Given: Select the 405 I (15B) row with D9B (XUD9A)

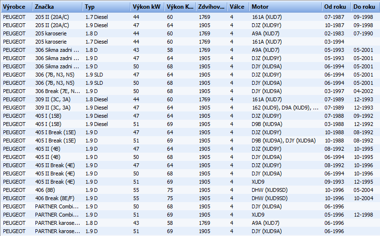Looking at the screenshot, I should pyautogui.click(x=190, y=124).
